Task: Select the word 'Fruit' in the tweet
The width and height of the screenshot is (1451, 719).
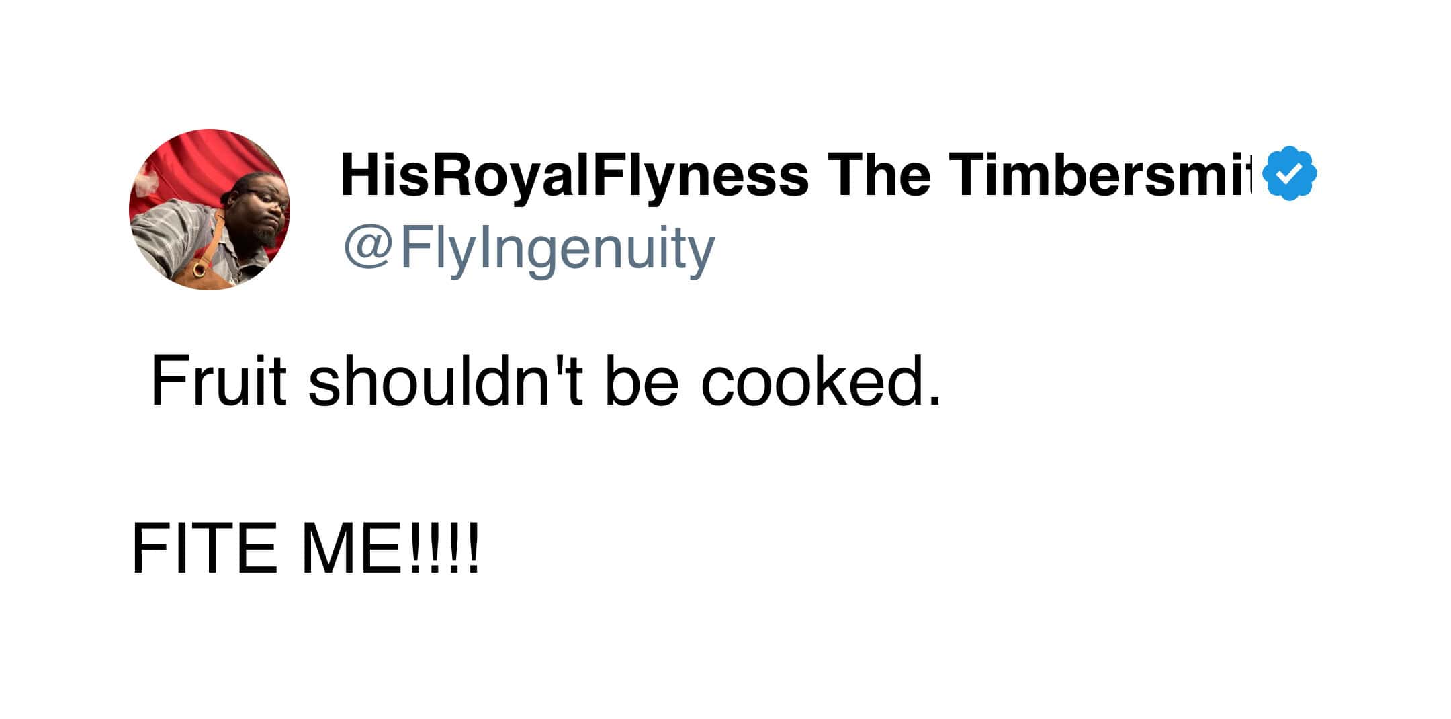Action: 219,381
